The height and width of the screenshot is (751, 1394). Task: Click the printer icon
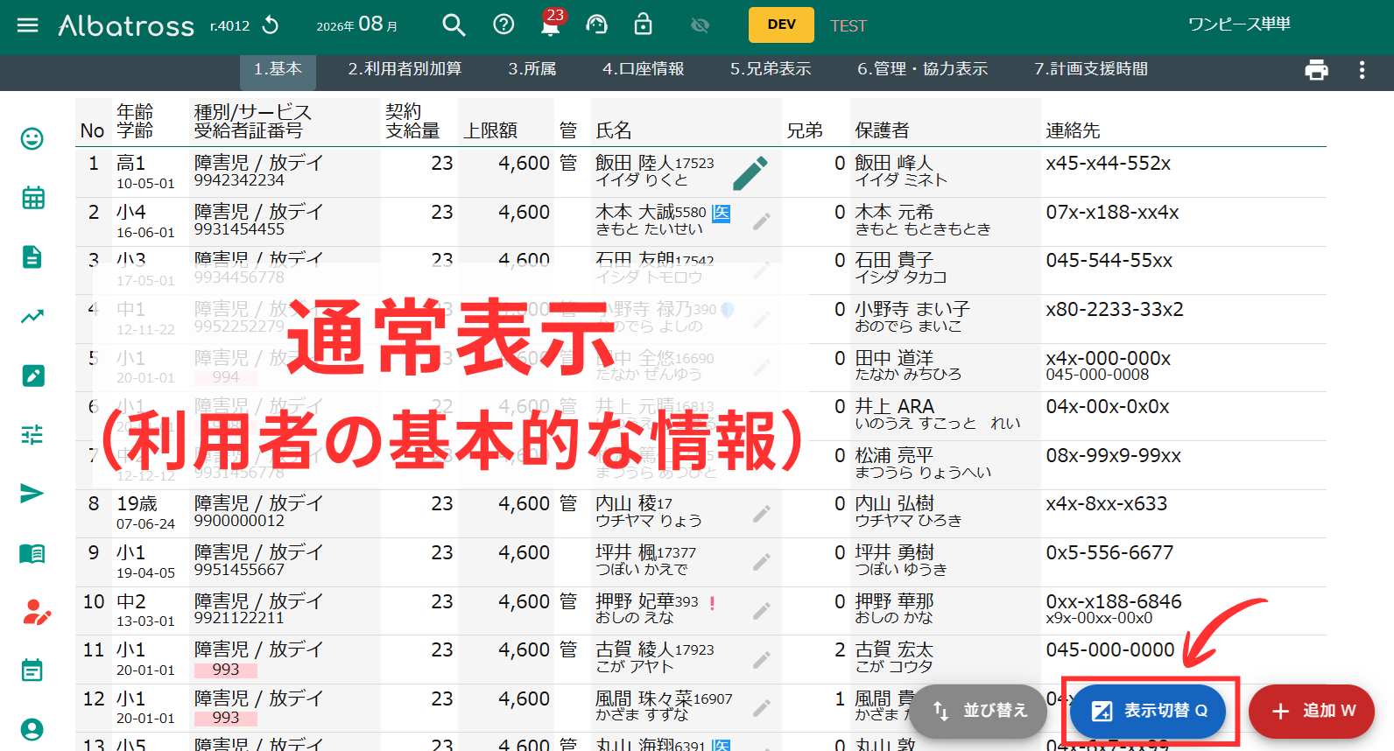[x=1316, y=70]
